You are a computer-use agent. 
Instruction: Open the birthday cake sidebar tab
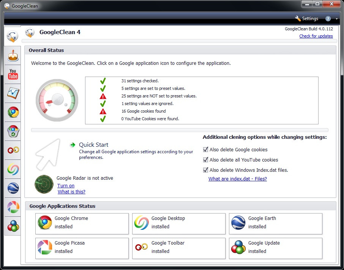(13, 55)
